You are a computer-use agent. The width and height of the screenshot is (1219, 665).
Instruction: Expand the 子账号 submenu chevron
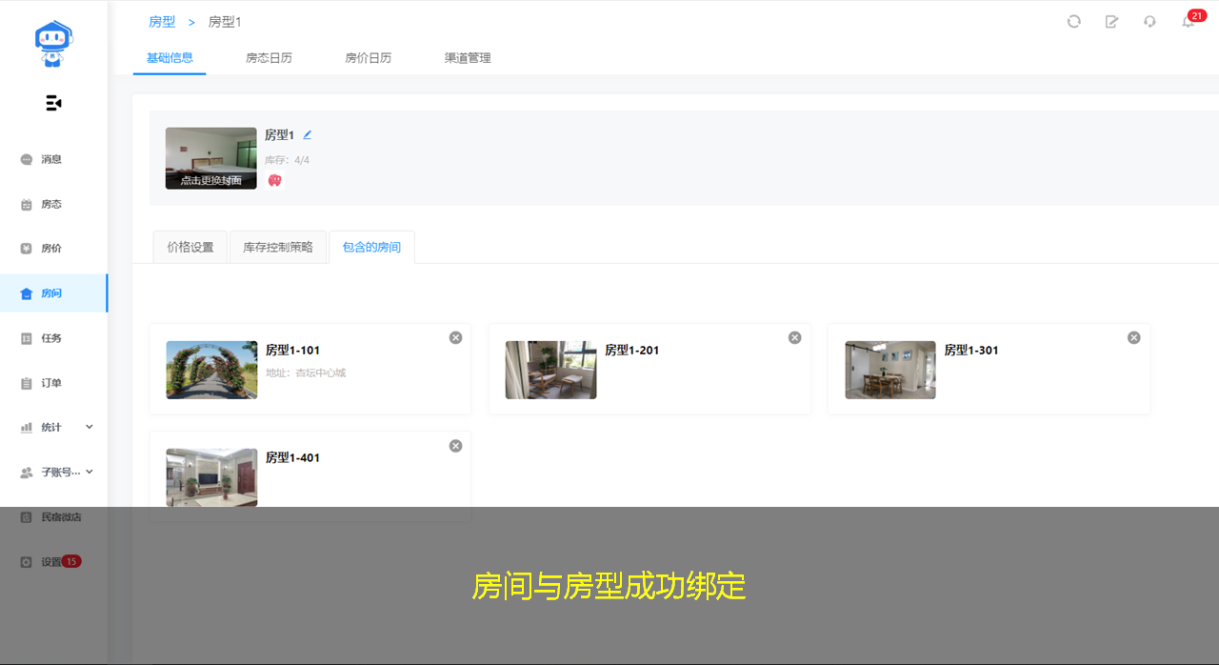(x=90, y=472)
